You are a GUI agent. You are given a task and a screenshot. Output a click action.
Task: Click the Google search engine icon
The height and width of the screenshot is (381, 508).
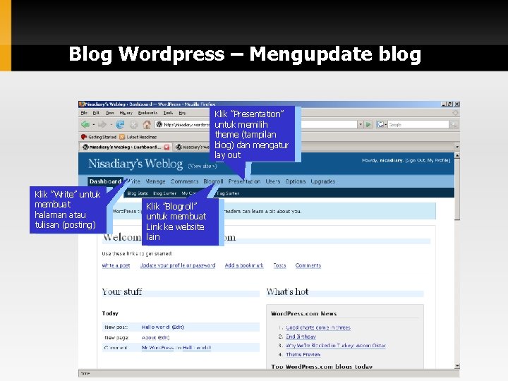tap(380, 124)
